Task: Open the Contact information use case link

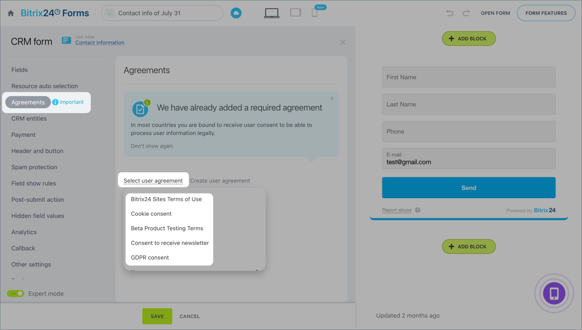Action: [x=100, y=43]
